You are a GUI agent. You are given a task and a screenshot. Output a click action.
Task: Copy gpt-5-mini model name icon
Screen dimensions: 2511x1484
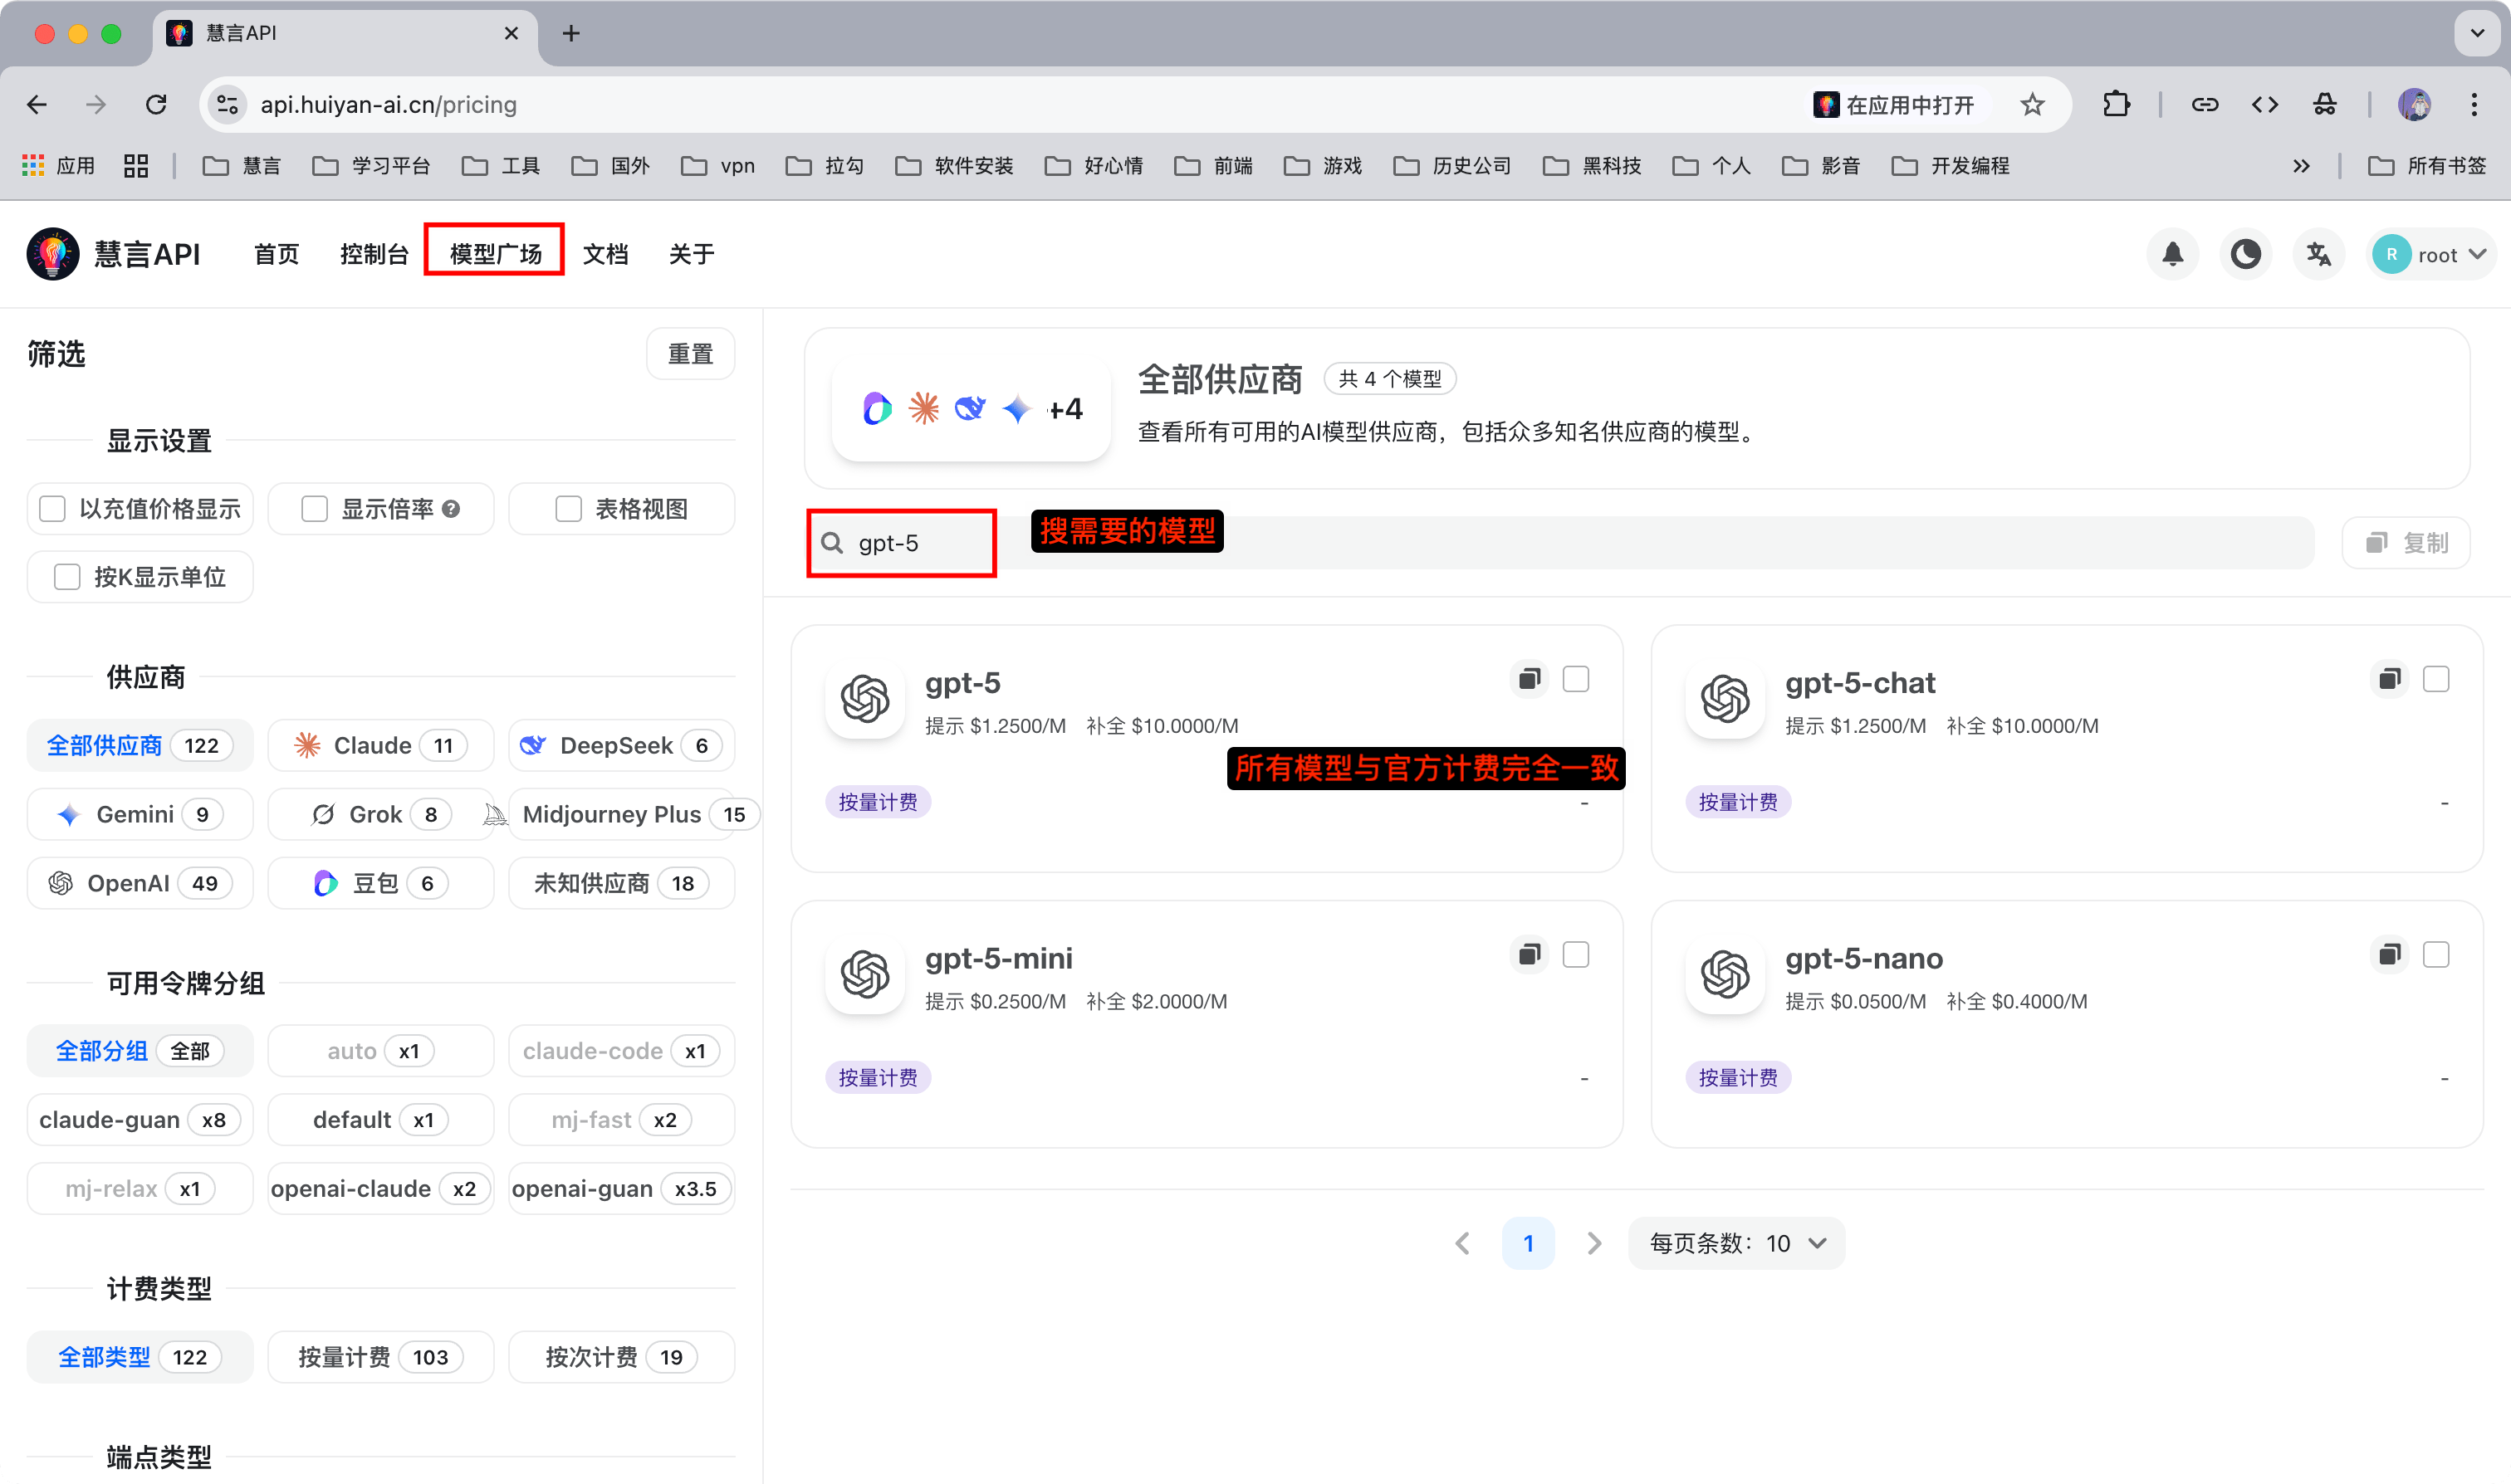(x=1528, y=955)
